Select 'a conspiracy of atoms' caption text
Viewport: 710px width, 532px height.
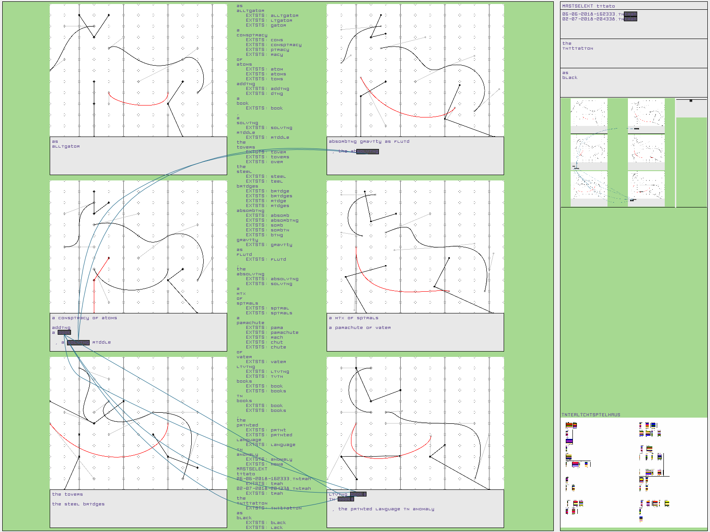(84, 318)
